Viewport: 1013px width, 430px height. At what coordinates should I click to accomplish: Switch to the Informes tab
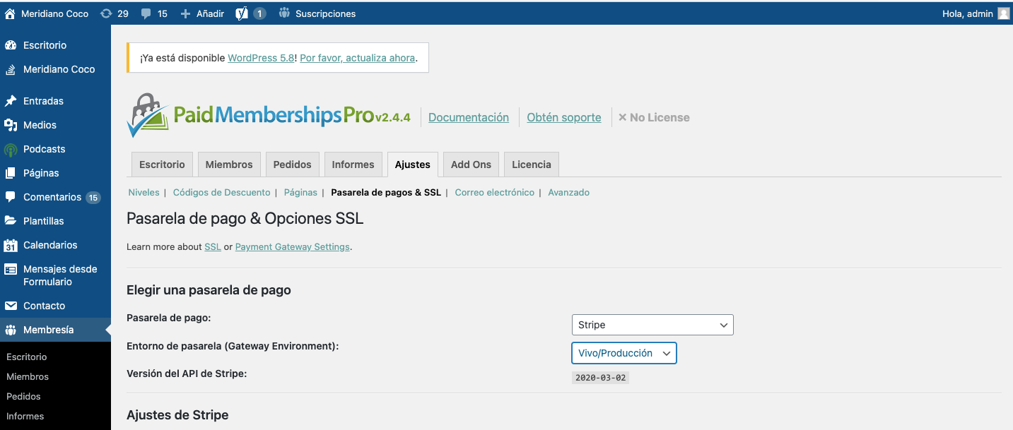point(353,165)
